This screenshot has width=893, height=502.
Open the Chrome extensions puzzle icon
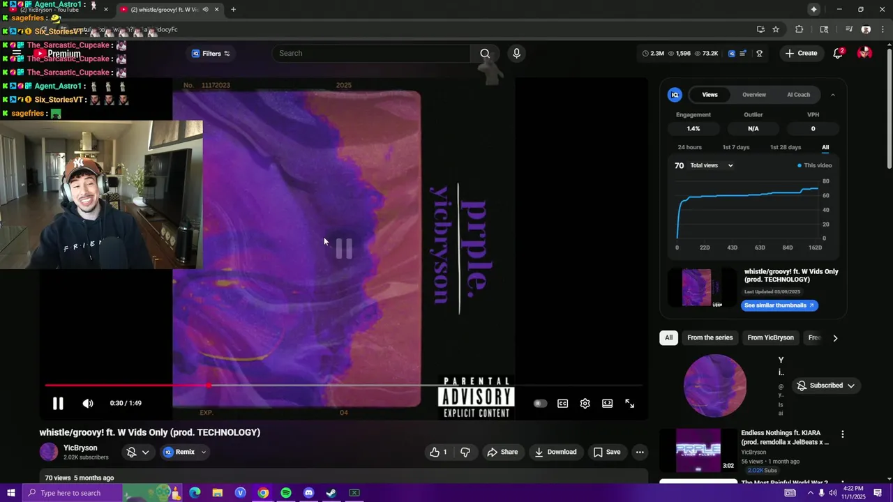coord(800,29)
